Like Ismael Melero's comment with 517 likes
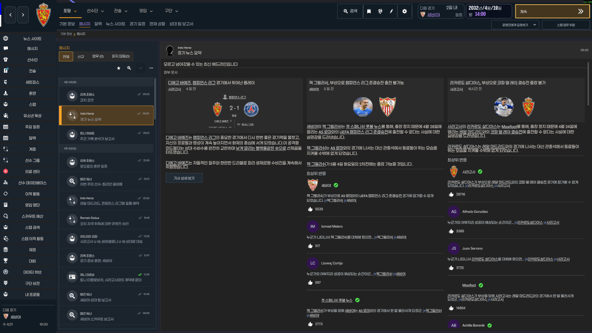The image size is (592, 333). [x=310, y=246]
